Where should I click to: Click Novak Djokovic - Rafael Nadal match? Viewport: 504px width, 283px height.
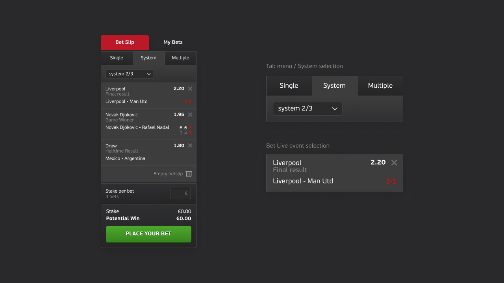137,127
